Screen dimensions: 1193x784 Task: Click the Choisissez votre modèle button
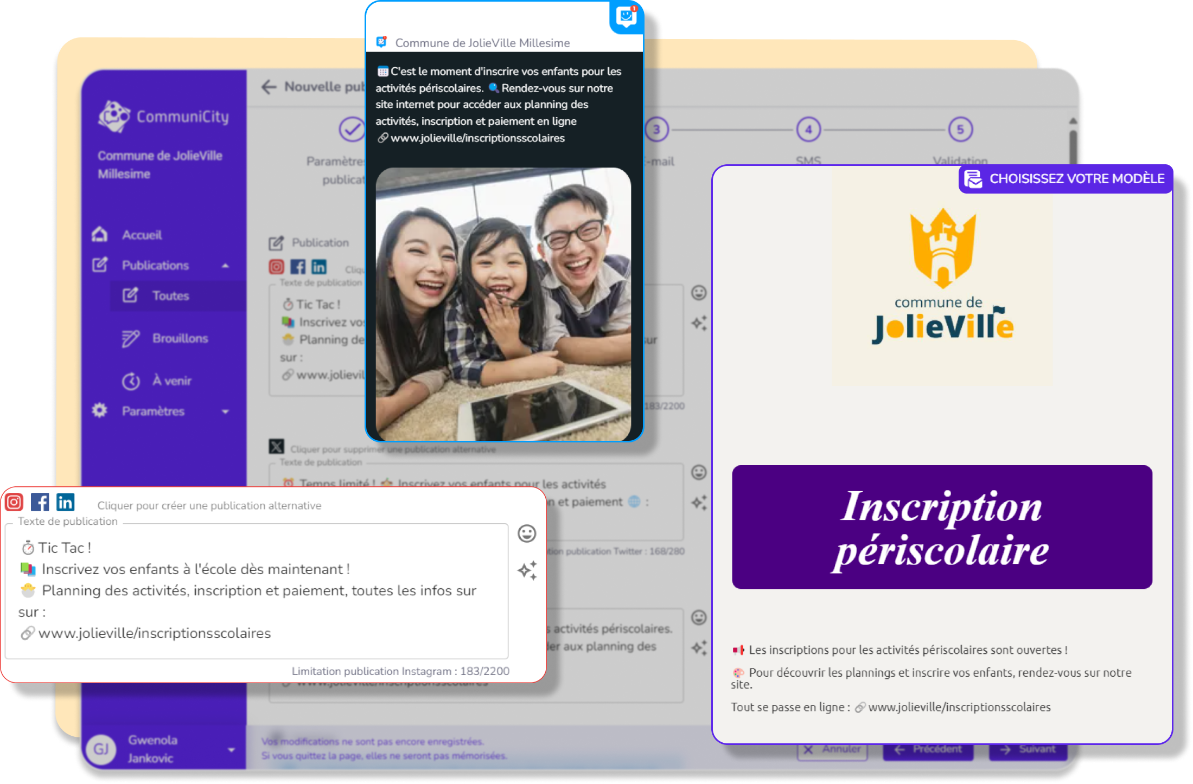1066,179
